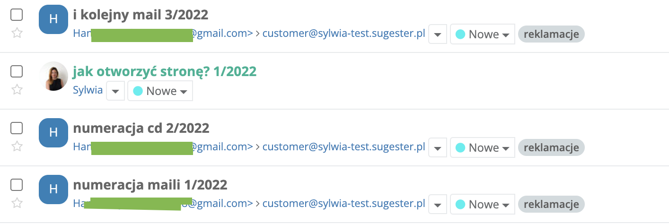
Task: Click the H avatar for 'numeracja maili 1/2022'
Action: pos(53,190)
